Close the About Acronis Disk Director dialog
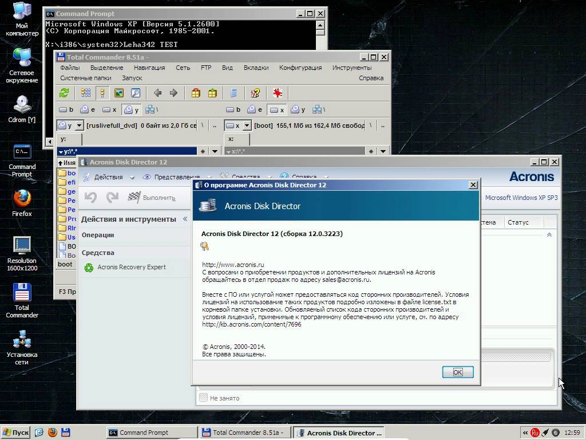 (x=473, y=185)
